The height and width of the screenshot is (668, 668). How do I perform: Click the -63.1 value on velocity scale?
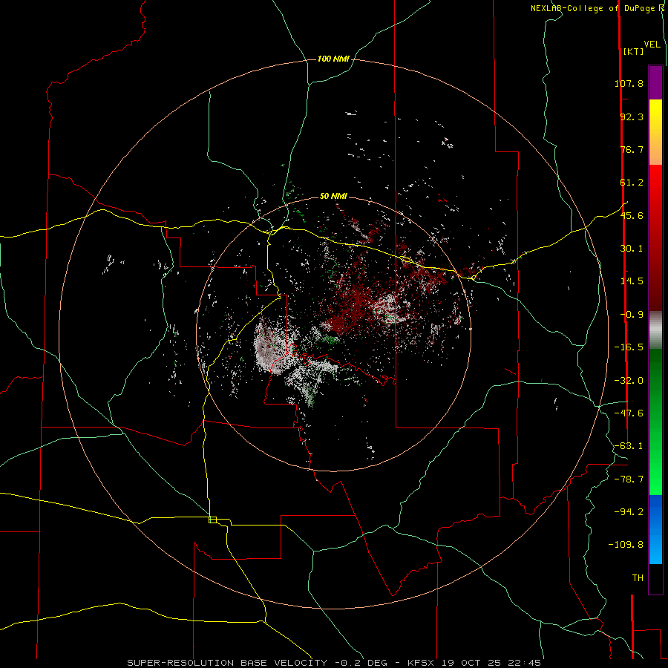[629, 446]
